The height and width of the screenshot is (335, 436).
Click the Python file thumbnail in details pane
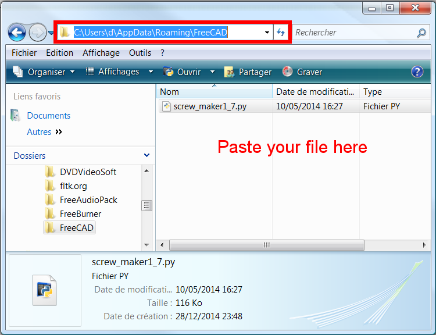pos(45,290)
